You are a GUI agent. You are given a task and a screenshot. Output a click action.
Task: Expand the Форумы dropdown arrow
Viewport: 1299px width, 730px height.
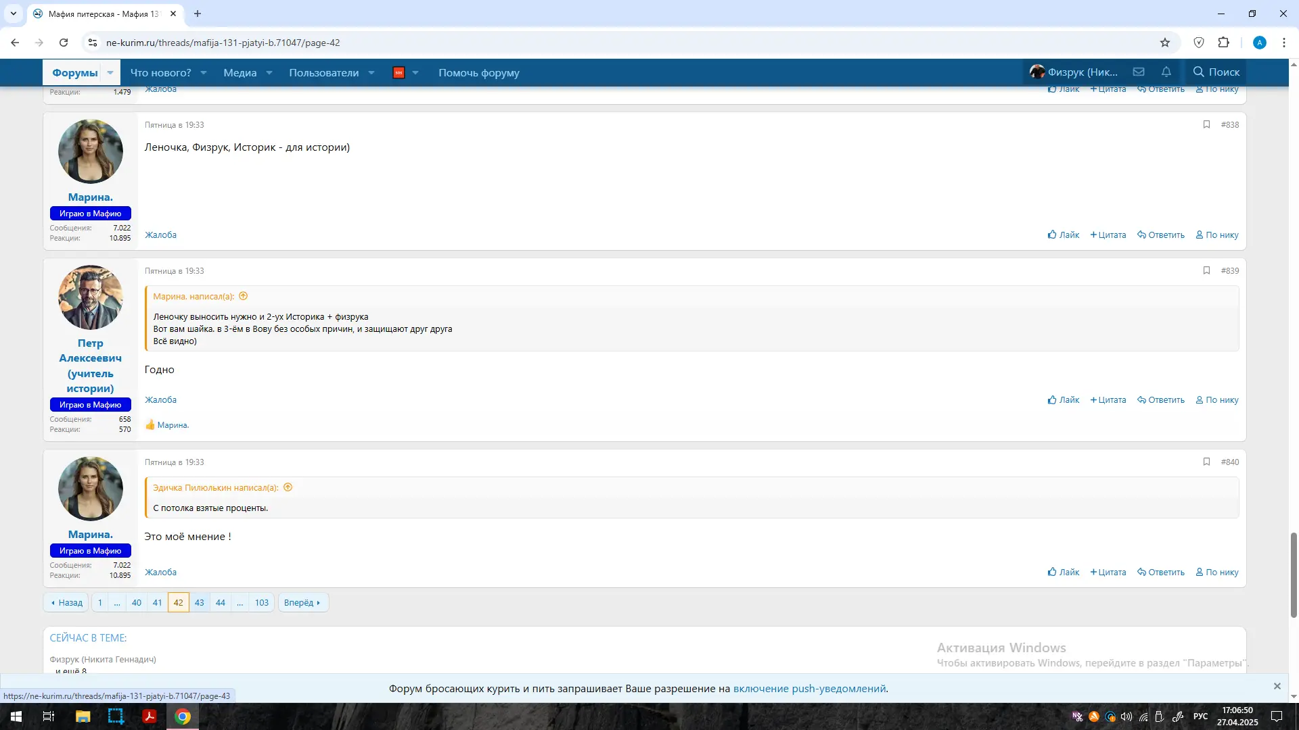[x=110, y=72]
